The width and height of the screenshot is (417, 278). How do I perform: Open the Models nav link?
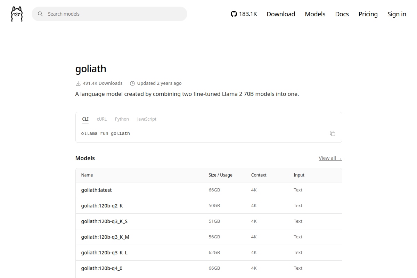coord(315,14)
